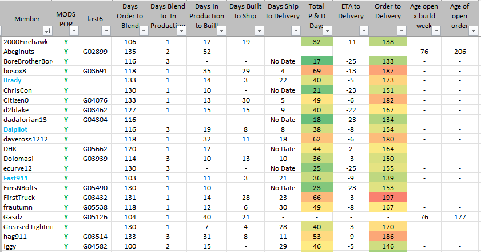Click the Brady member link

[13, 80]
